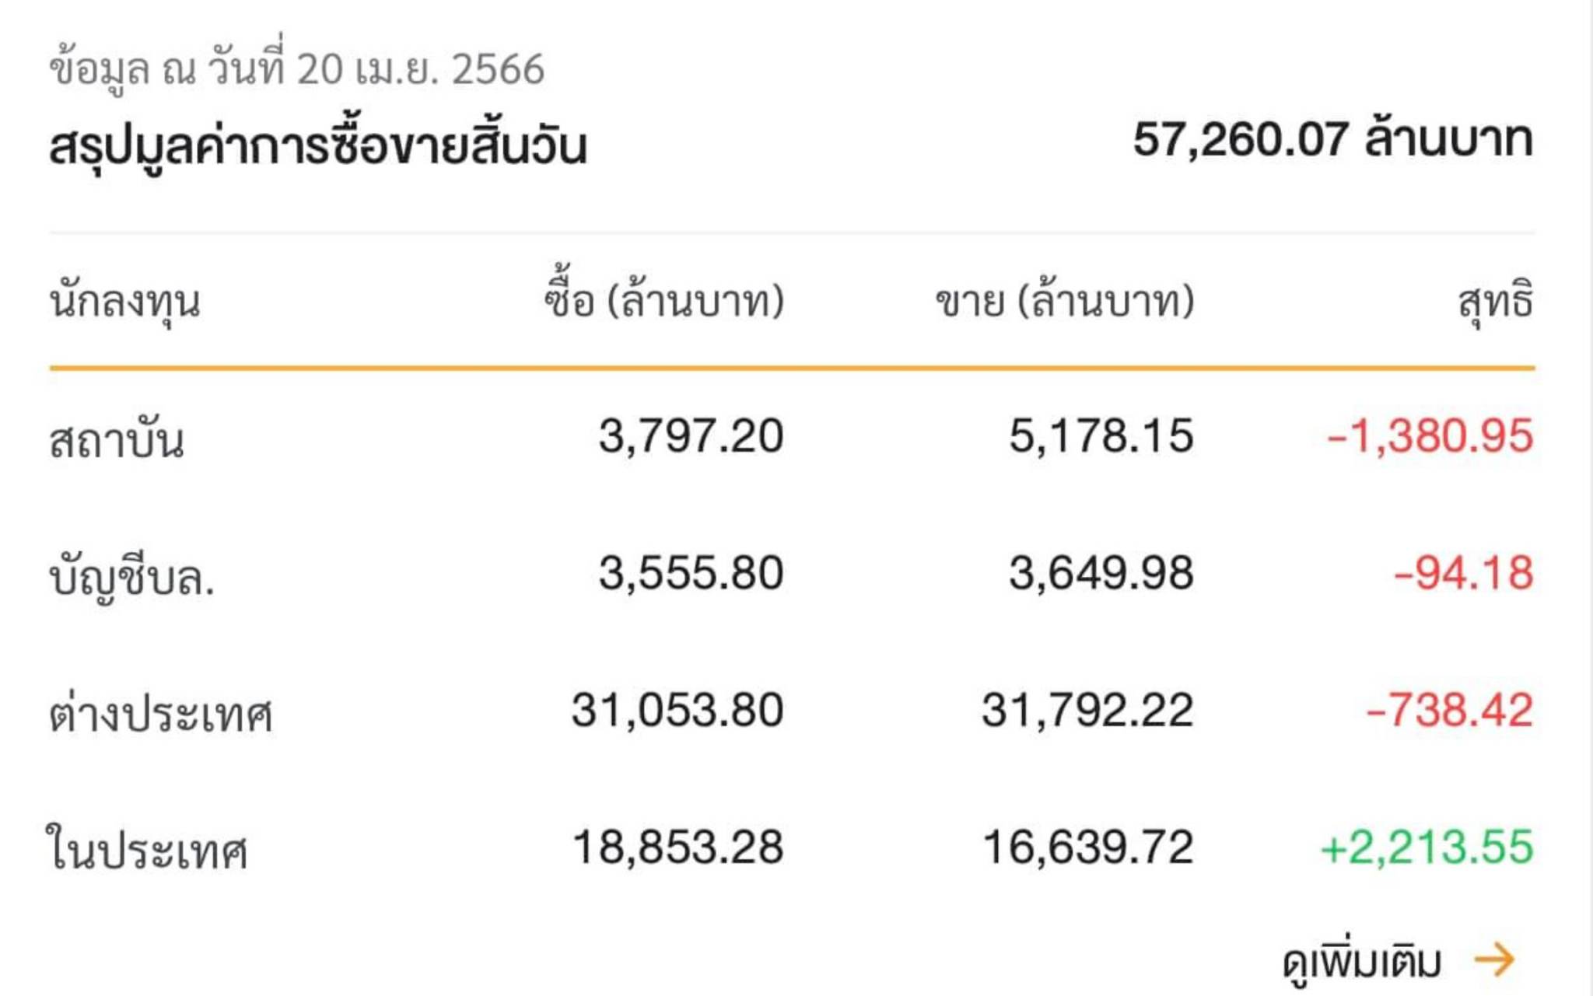The image size is (1593, 996).
Task: Select the นักลงทุน column header
Action: [125, 302]
